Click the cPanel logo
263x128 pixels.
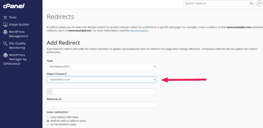14,6
